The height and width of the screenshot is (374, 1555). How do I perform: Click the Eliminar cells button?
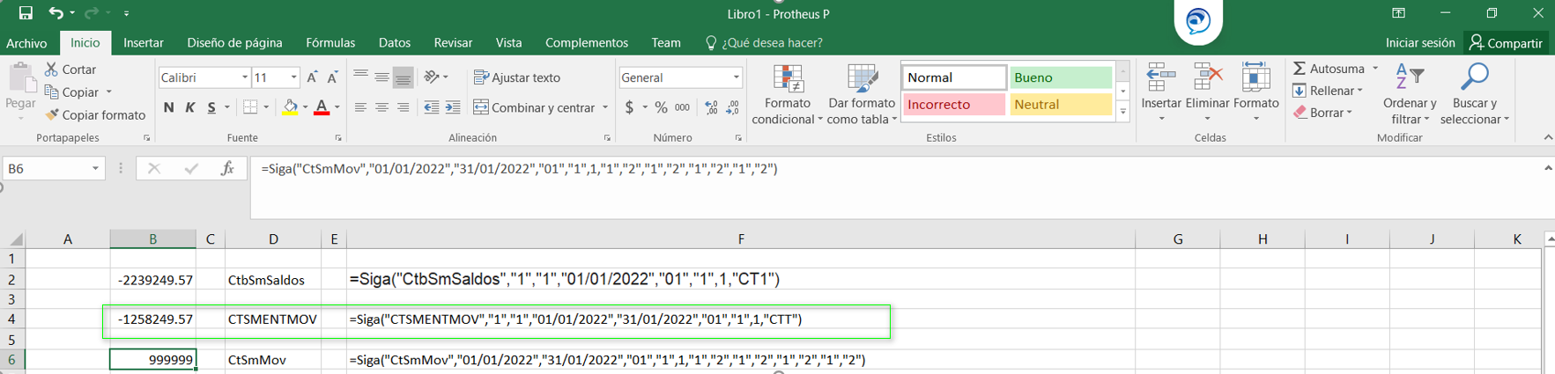click(x=1207, y=92)
